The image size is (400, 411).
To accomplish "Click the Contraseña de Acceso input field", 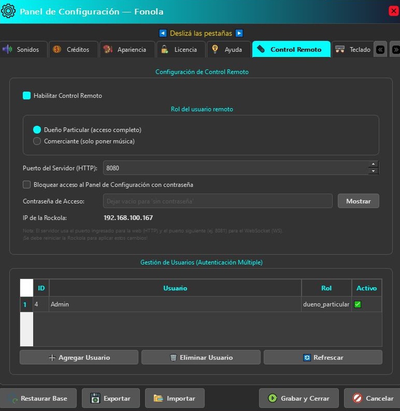I will coord(218,201).
